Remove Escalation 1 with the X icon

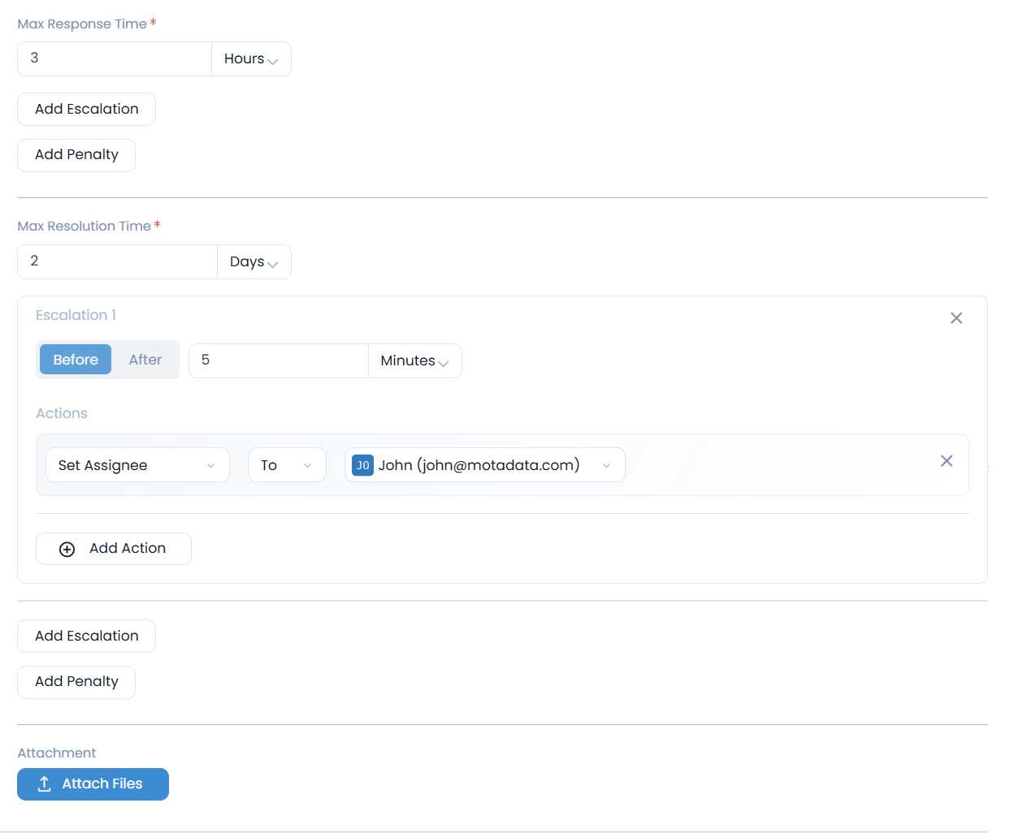(x=956, y=318)
